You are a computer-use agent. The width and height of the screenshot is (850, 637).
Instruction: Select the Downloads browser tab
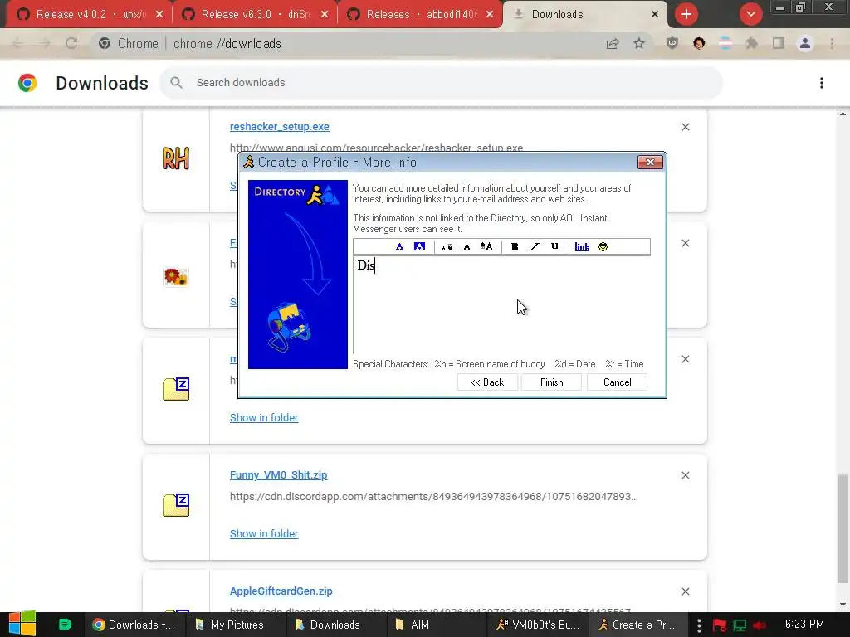coord(585,15)
